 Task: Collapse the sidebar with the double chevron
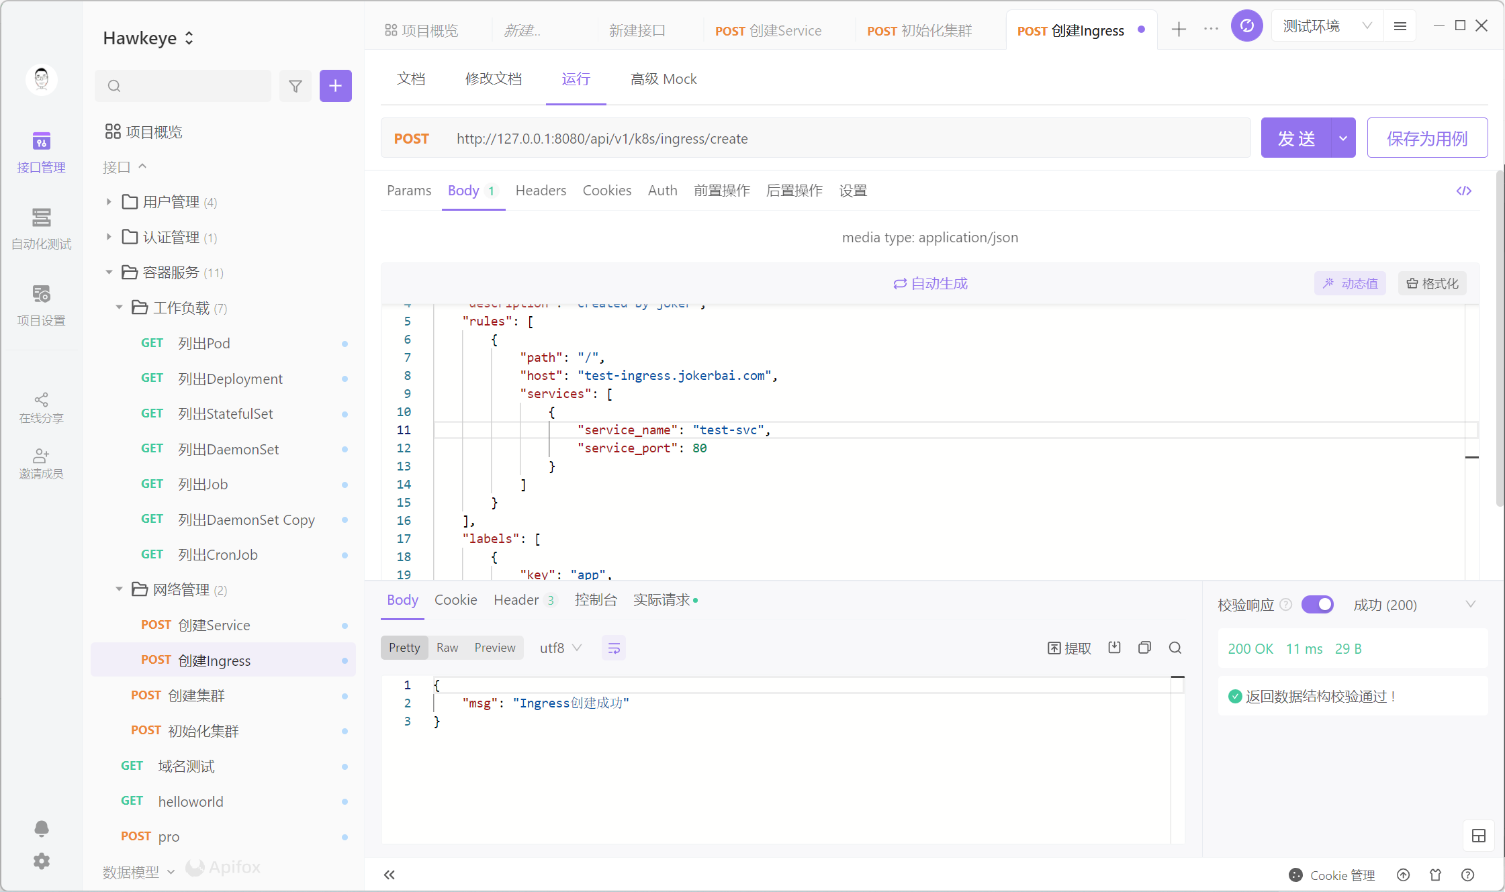(x=390, y=875)
